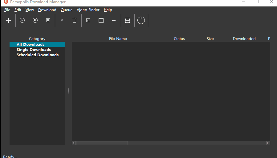Click the plus icon to add a download
Viewport: 277px width, 158px height.
coord(9,21)
